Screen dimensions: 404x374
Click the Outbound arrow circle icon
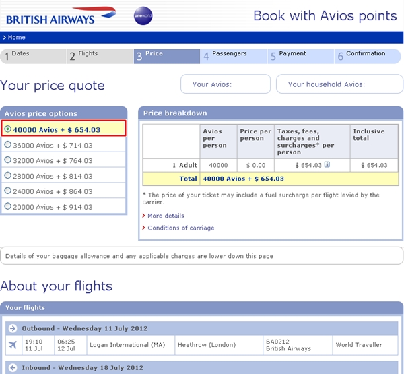[x=12, y=328]
